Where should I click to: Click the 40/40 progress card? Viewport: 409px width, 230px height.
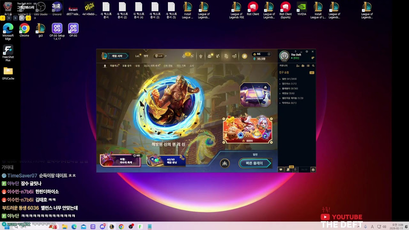tap(166, 160)
